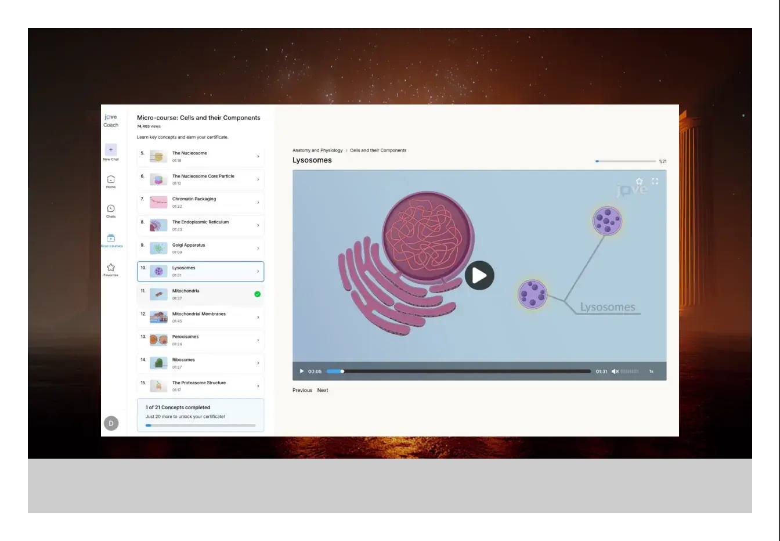The width and height of the screenshot is (780, 541).
Task: Click the Endoplasmic Reticulum thumbnail
Action: [158, 225]
